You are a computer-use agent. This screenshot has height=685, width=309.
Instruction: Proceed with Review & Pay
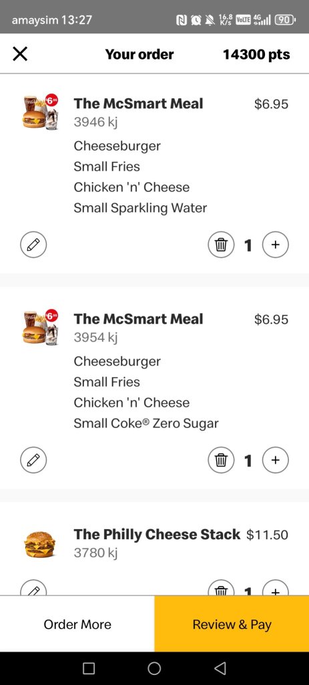coord(232,624)
